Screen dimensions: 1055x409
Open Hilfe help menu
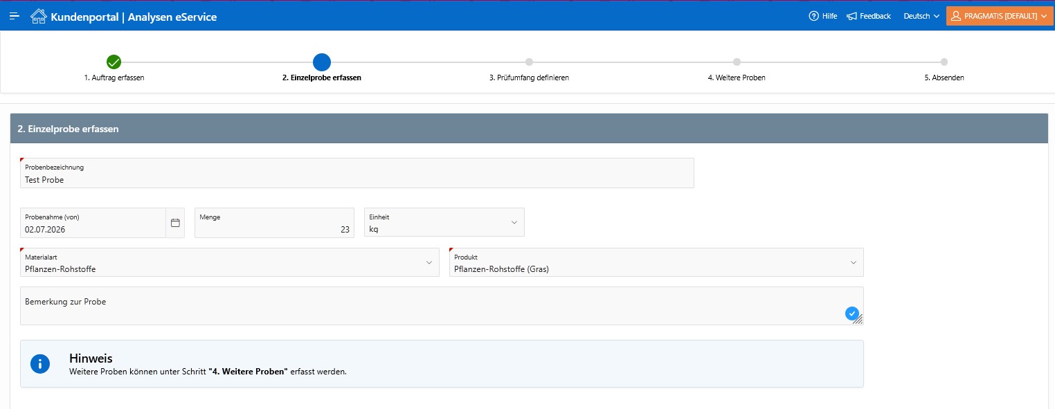click(822, 16)
